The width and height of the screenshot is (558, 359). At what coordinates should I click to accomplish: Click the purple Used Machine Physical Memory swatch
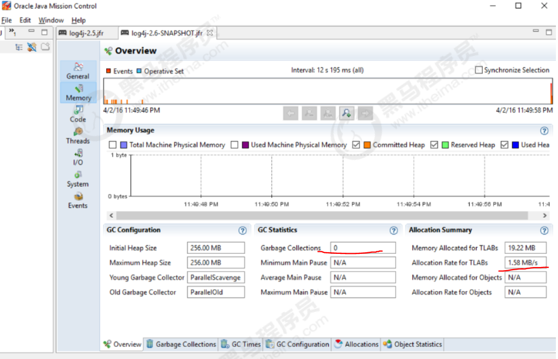[245, 145]
